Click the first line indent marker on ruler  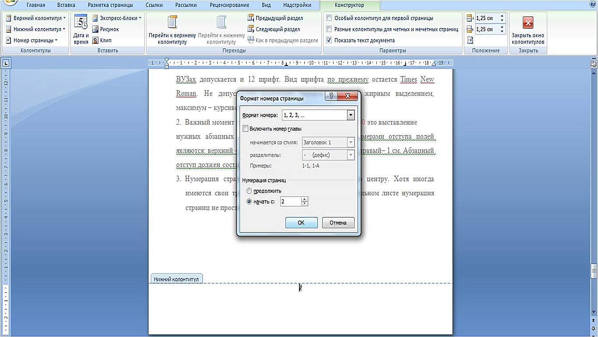[x=167, y=60]
